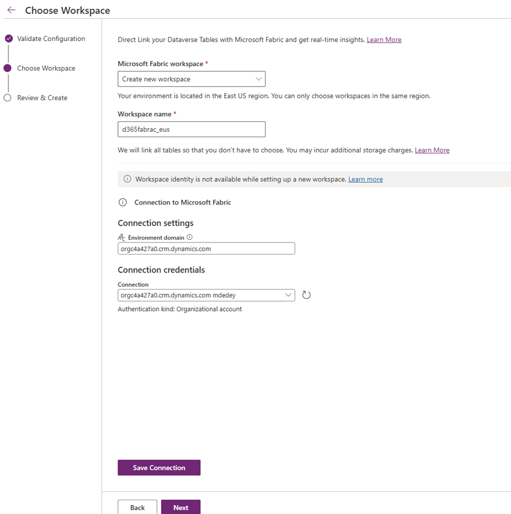Click the Next button
This screenshot has height=514, width=511.
coord(181,507)
